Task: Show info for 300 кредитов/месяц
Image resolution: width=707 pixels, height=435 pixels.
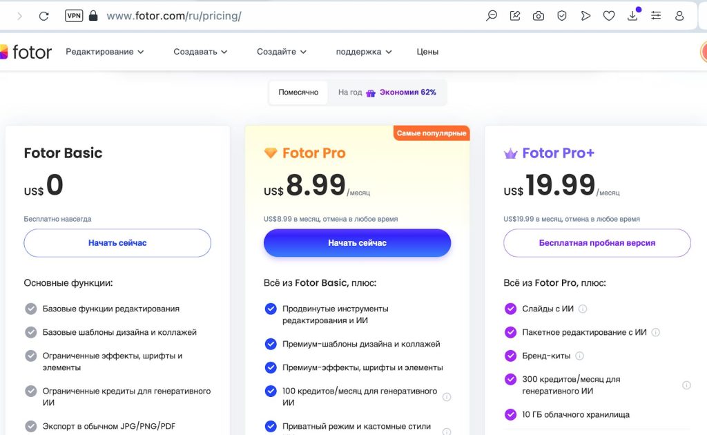Action: 686,385
